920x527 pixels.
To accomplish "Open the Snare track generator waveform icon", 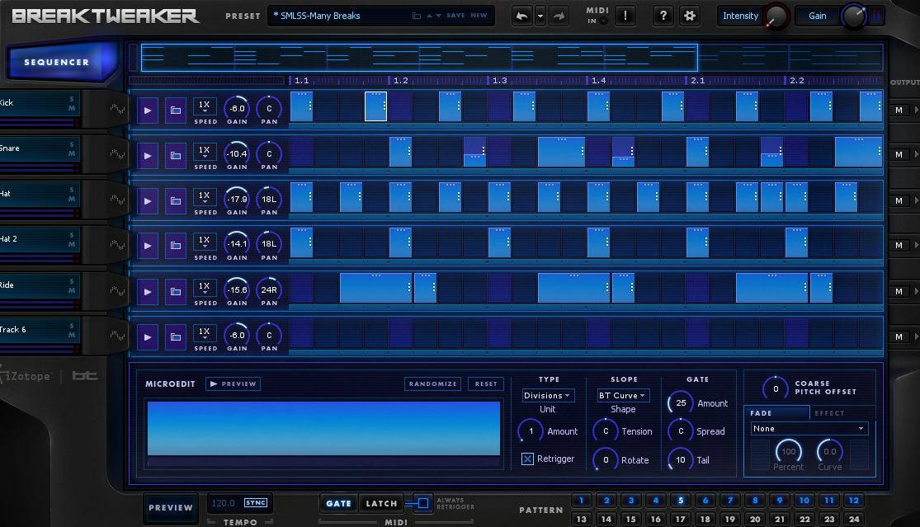I will (117, 153).
